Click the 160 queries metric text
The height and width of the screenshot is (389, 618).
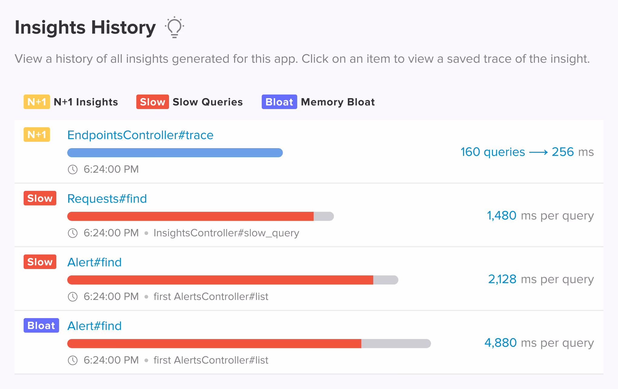492,152
